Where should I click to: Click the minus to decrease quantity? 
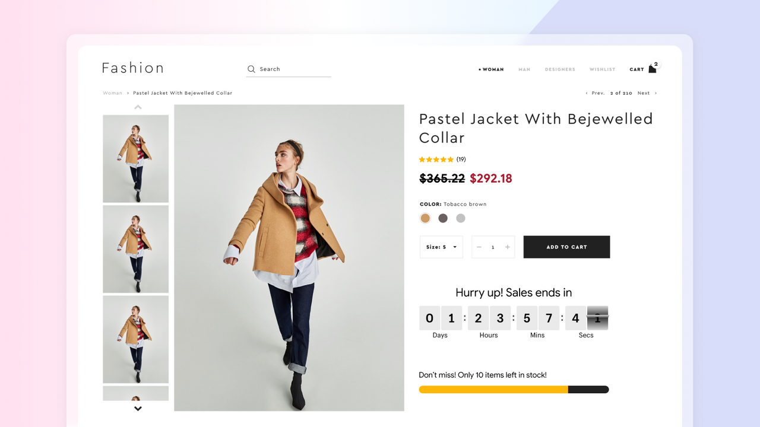[479, 247]
